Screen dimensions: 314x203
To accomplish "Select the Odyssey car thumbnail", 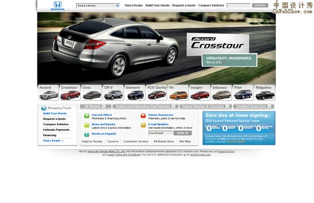I will pyautogui.click(x=221, y=92).
